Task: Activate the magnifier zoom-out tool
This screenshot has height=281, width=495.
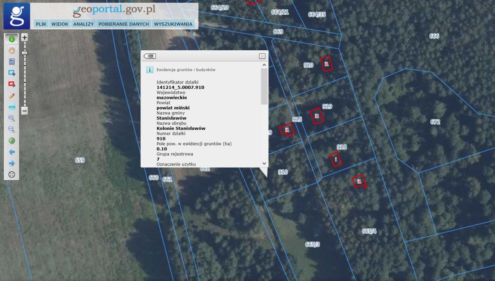Action: [x=12, y=129]
